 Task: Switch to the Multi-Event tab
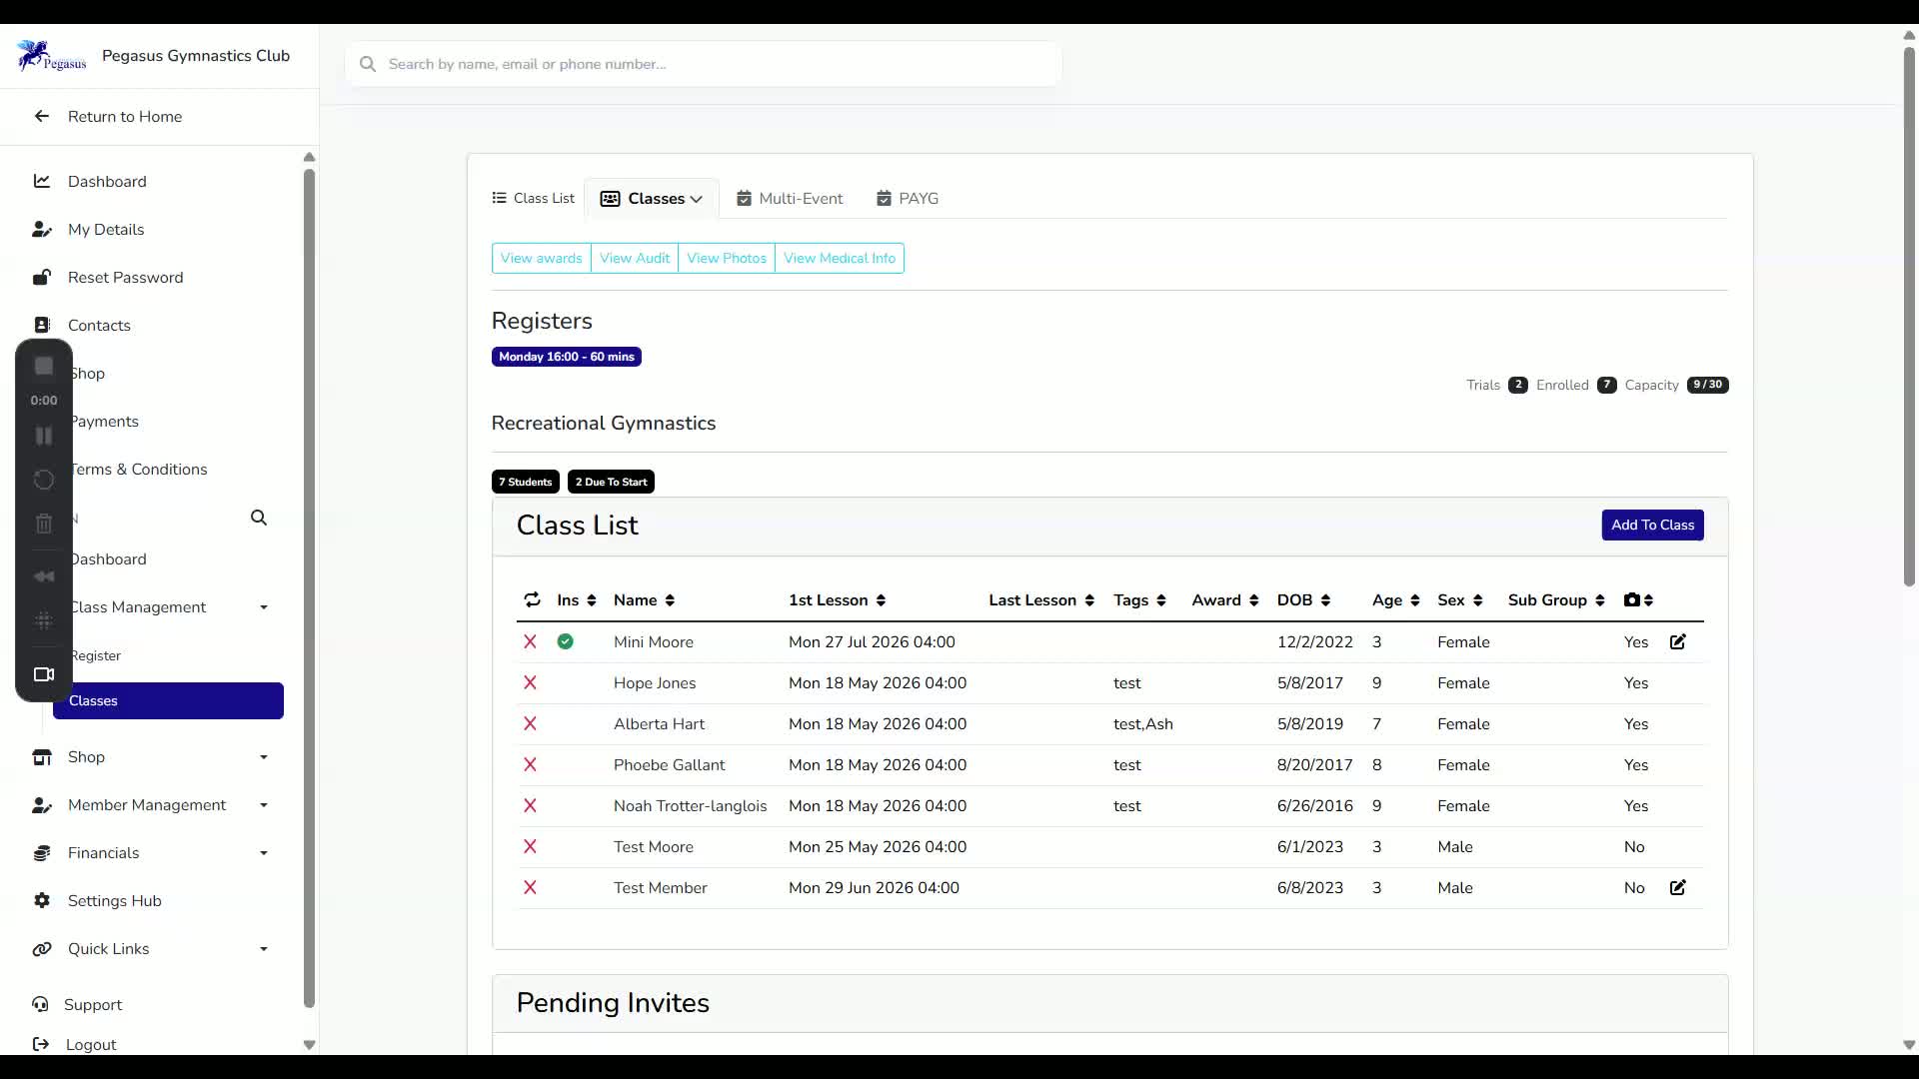click(790, 199)
